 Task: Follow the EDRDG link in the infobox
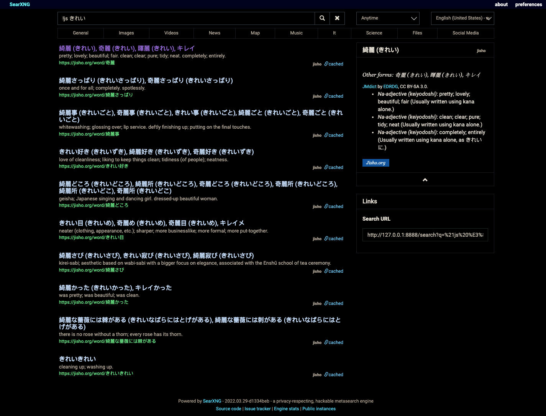pyautogui.click(x=390, y=86)
